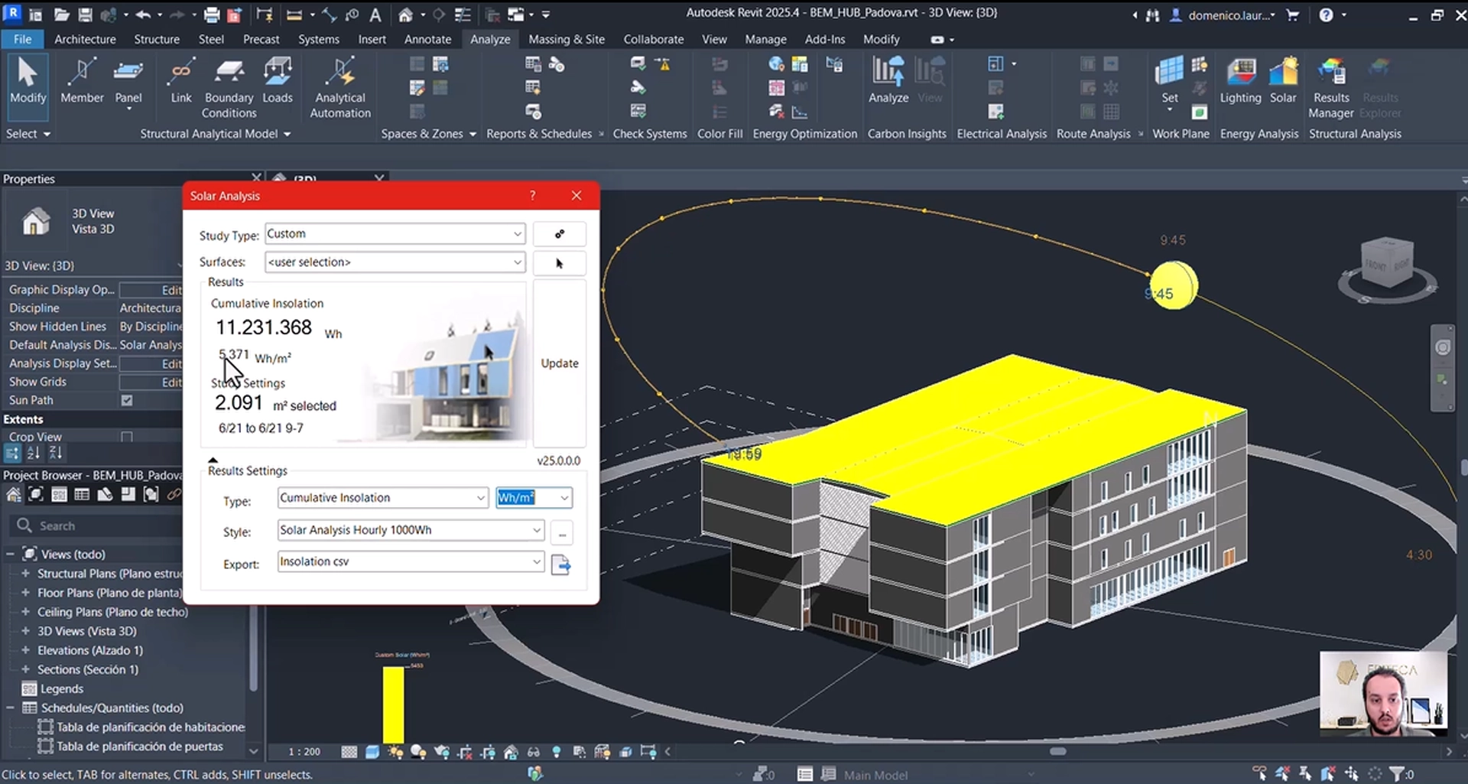
Task: Open the Surfaces dropdown
Action: tap(395, 262)
